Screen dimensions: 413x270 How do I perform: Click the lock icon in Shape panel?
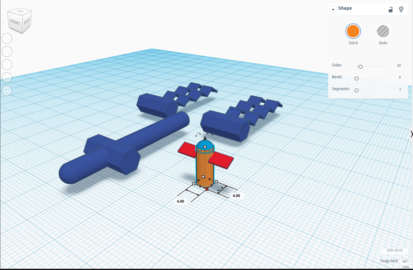[391, 9]
